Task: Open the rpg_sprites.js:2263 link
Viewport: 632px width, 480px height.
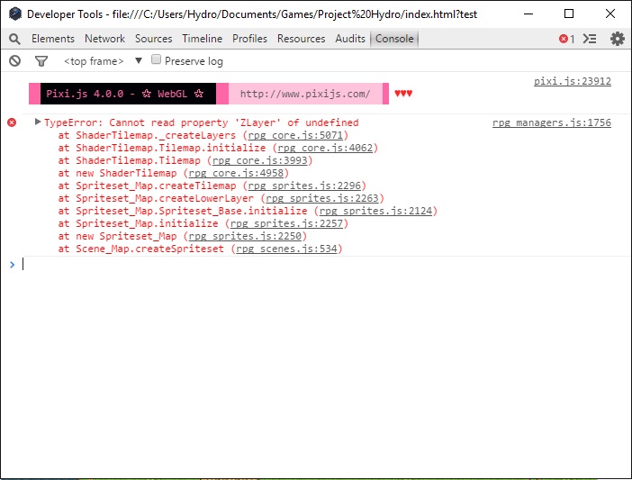Action: (322, 198)
